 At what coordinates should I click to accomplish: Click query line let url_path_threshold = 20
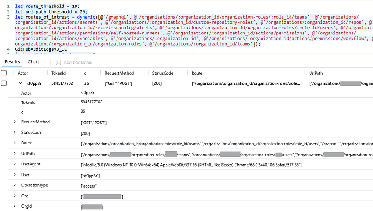click(51, 11)
